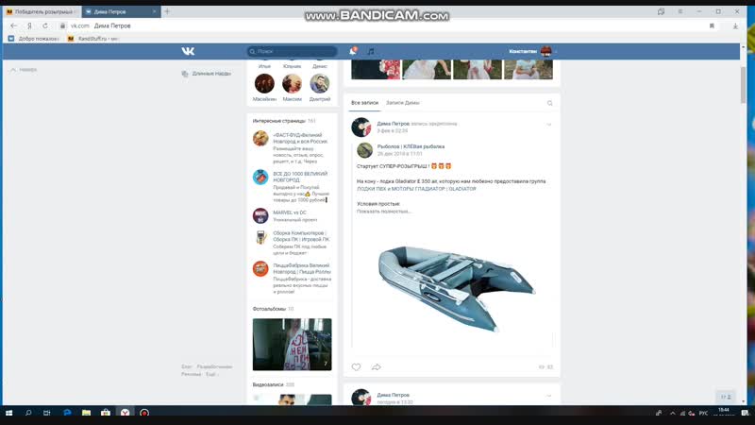Image resolution: width=755 pixels, height=425 pixels.
Task: Open the 'Сборка Компьютеров' page
Action: point(301,236)
